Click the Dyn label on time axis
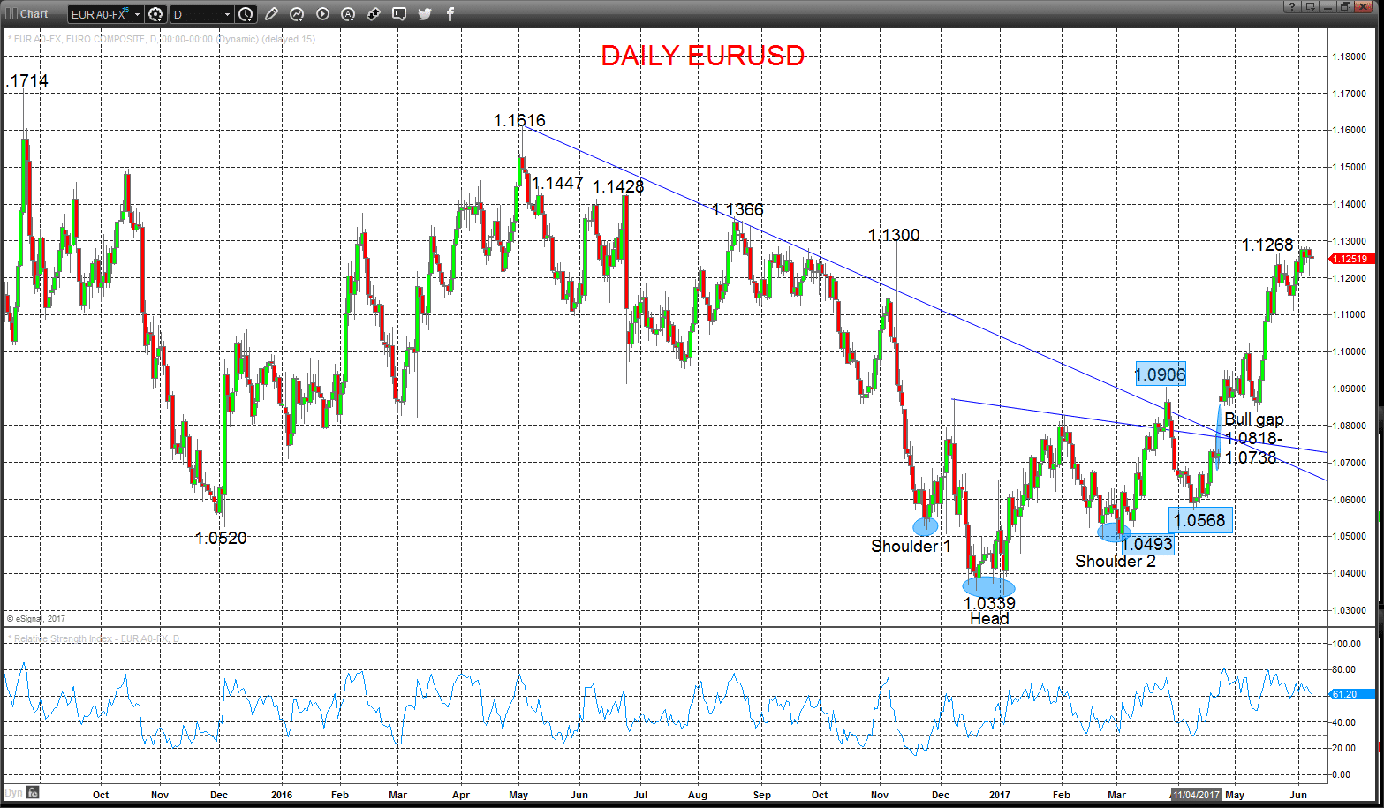The height and width of the screenshot is (808, 1384). pyautogui.click(x=13, y=793)
